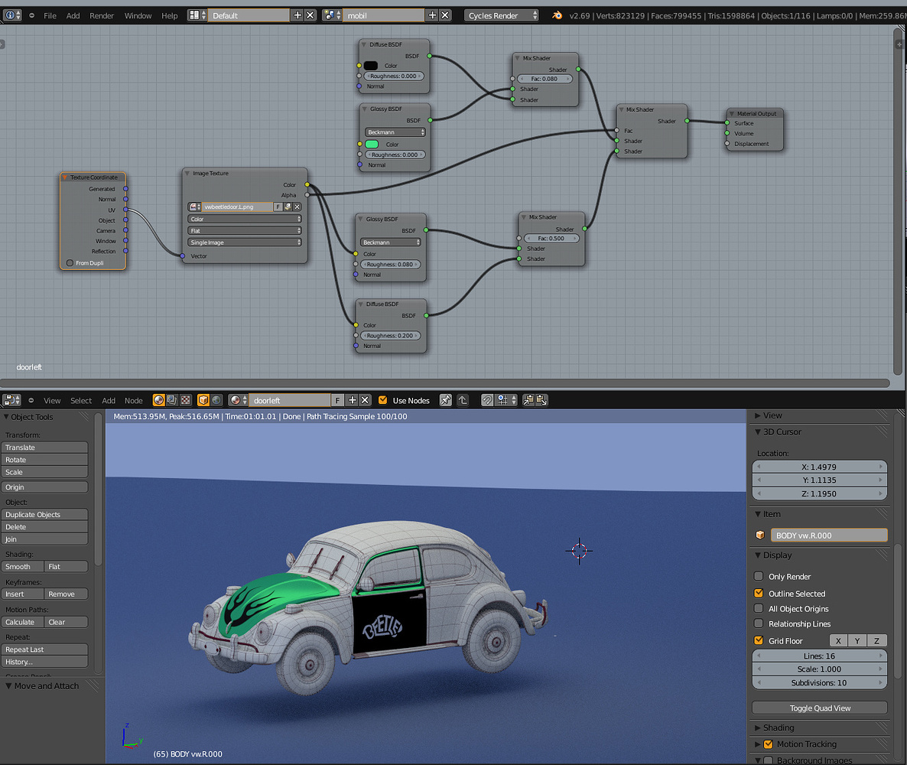The image size is (907, 765).
Task: Open node editor Node menu
Action: click(134, 400)
